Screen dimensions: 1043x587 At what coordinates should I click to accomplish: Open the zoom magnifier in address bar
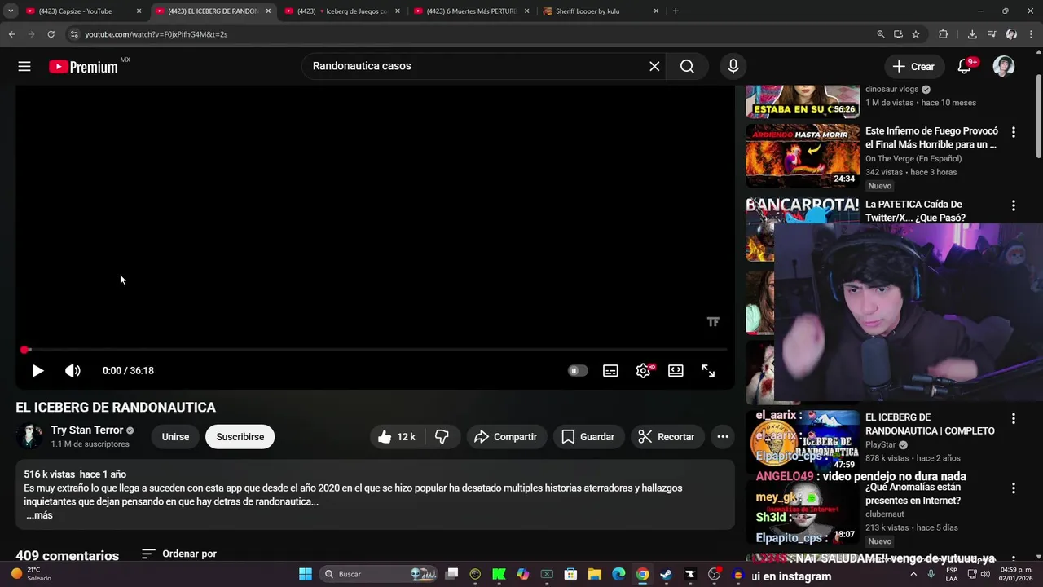coord(880,34)
